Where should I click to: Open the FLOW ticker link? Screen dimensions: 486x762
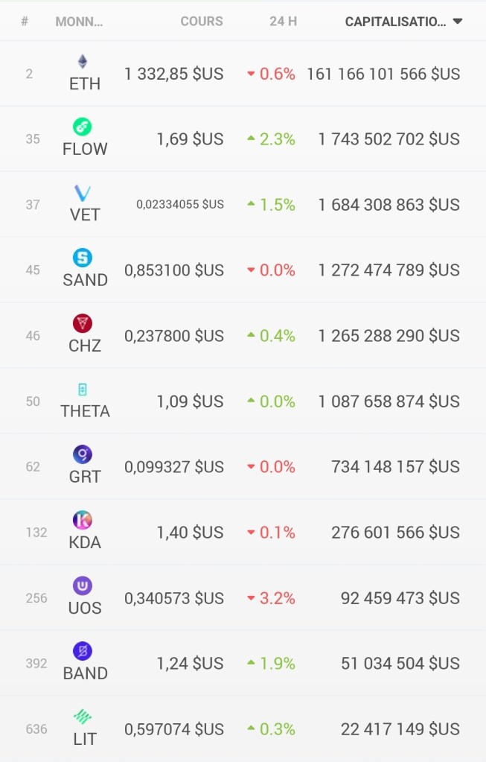click(85, 149)
